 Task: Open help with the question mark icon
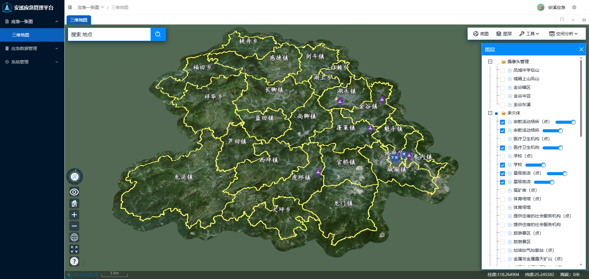pos(74,261)
